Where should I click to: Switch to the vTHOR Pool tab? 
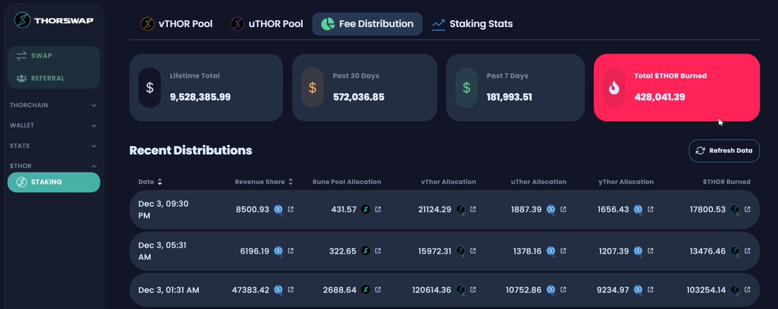(177, 24)
